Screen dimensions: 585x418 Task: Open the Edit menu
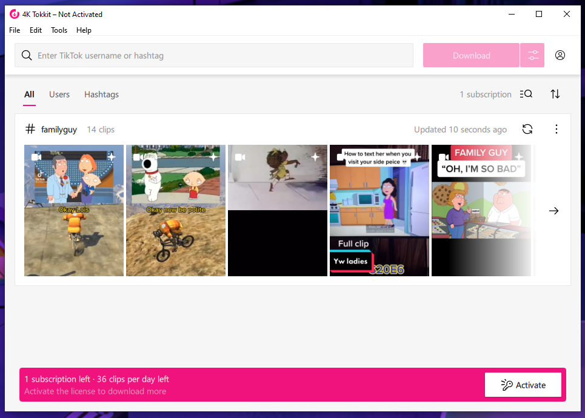point(36,30)
